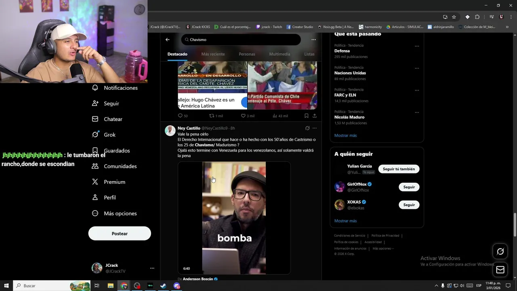Open the jcrack - Twitch bookmark
Viewport: 517px width, 291px height.
269,27
